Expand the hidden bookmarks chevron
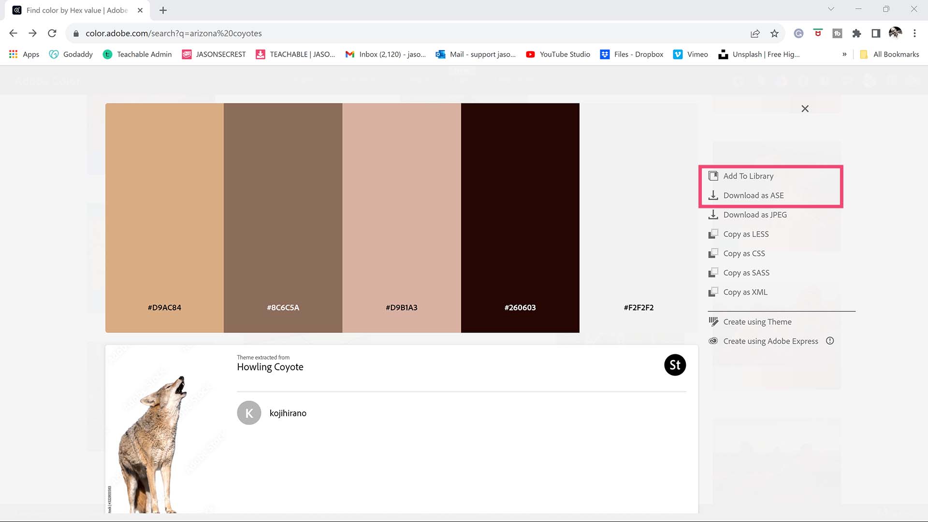The height and width of the screenshot is (522, 928). coord(844,54)
